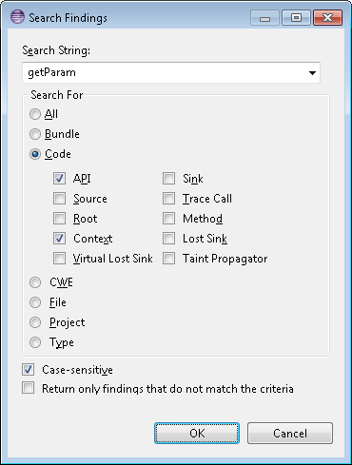
Task: Select the CWE radio button
Action: click(35, 282)
